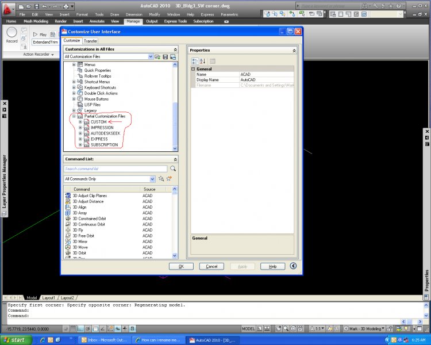Viewport: 431px width, 345px height.
Task: Play the ExtendandTrim action macro
Action: pos(40,34)
